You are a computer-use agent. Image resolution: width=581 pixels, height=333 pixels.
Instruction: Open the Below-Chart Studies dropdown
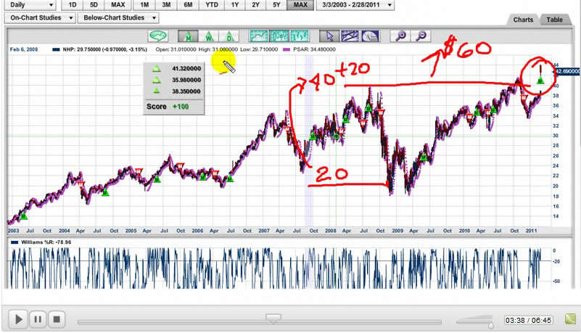coord(118,18)
